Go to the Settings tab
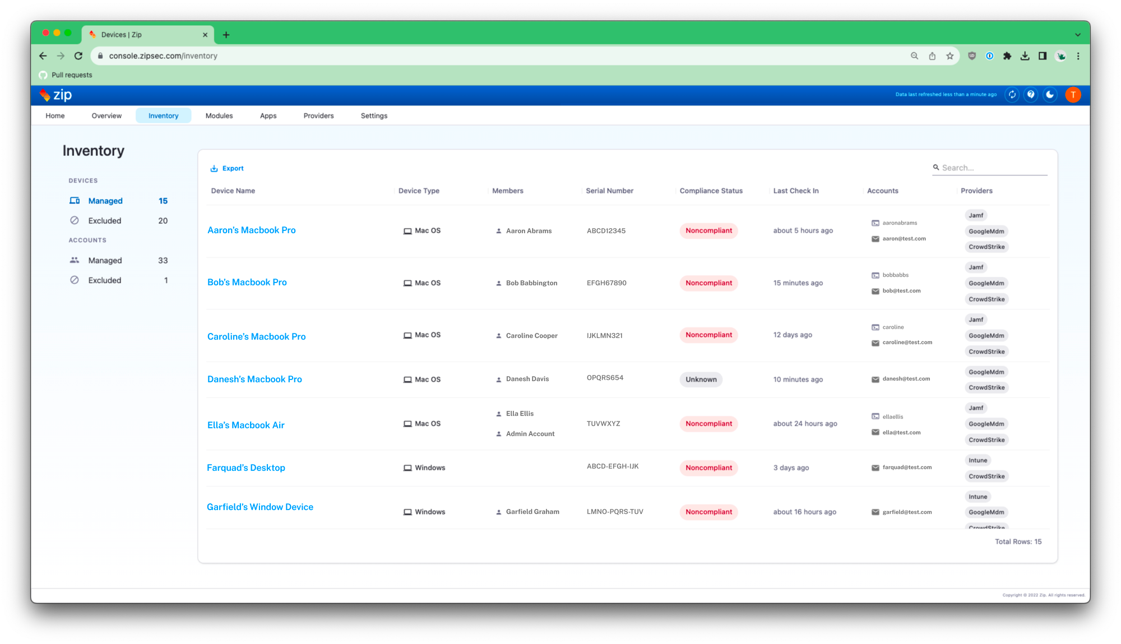The height and width of the screenshot is (644, 1121). 374,115
